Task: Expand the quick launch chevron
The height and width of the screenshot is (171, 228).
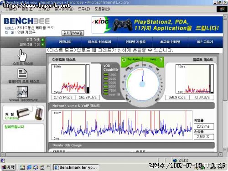Action: (48, 166)
